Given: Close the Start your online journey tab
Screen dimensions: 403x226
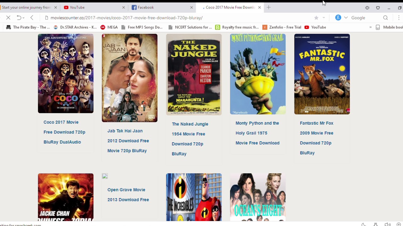Looking at the screenshot, I should pyautogui.click(x=56, y=8).
